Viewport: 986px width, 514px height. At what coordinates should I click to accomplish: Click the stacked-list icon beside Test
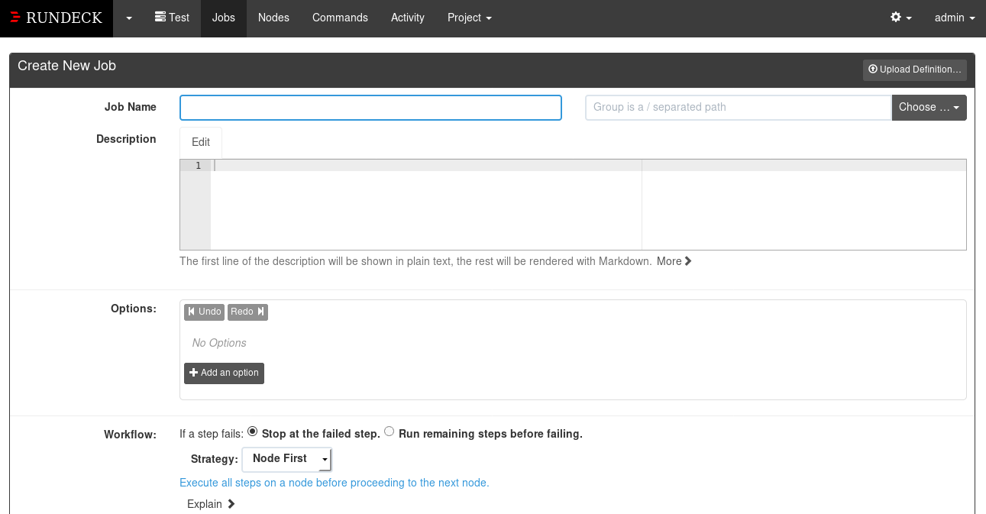[x=159, y=17]
